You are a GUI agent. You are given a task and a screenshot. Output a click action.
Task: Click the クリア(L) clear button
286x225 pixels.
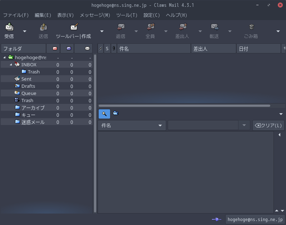tap(268, 125)
